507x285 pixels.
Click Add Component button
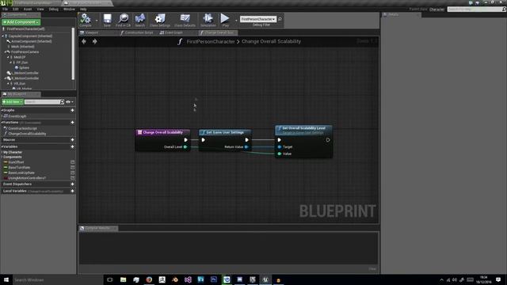[x=21, y=22]
